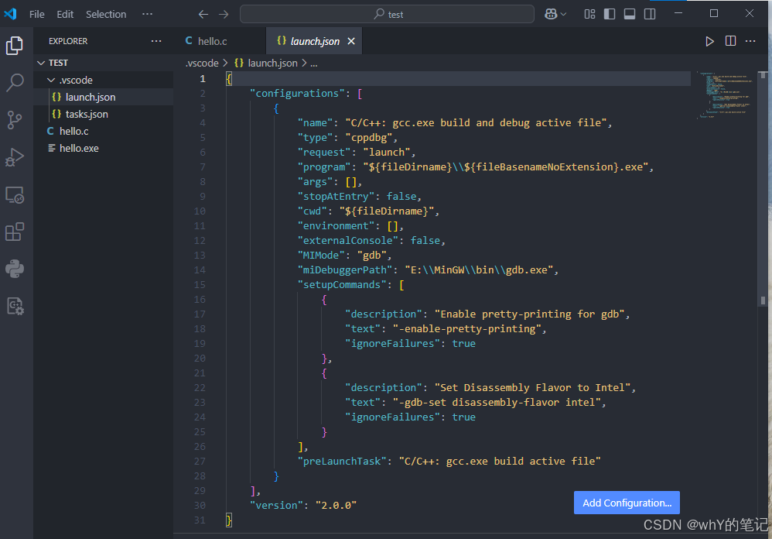Screen dimensions: 772x539
Task: Open the Explorer view in activity bar
Action: coord(14,46)
